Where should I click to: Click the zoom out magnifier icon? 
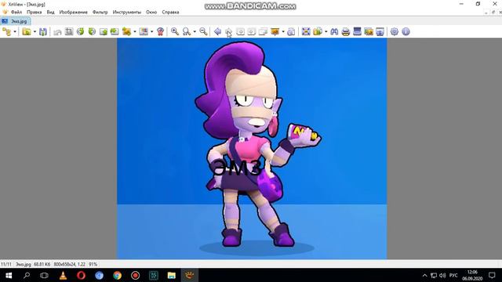(203, 31)
